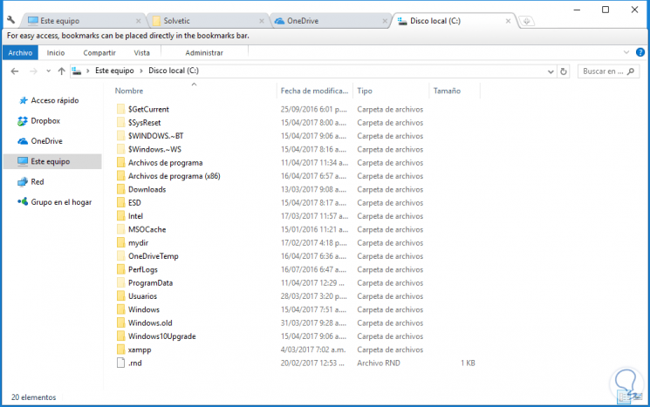Close the Disco local (C:) tab
The image size is (650, 407).
click(509, 21)
